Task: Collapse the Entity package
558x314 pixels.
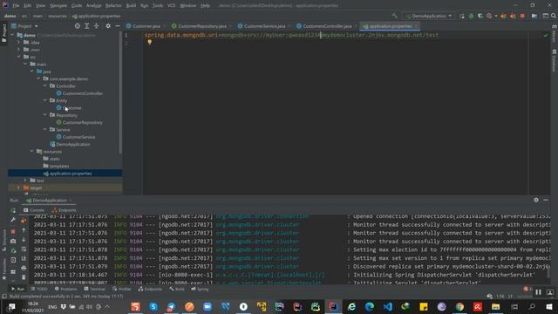Action: pos(45,101)
